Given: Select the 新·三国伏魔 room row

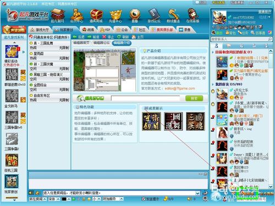Looking at the screenshot, I should (49, 66).
